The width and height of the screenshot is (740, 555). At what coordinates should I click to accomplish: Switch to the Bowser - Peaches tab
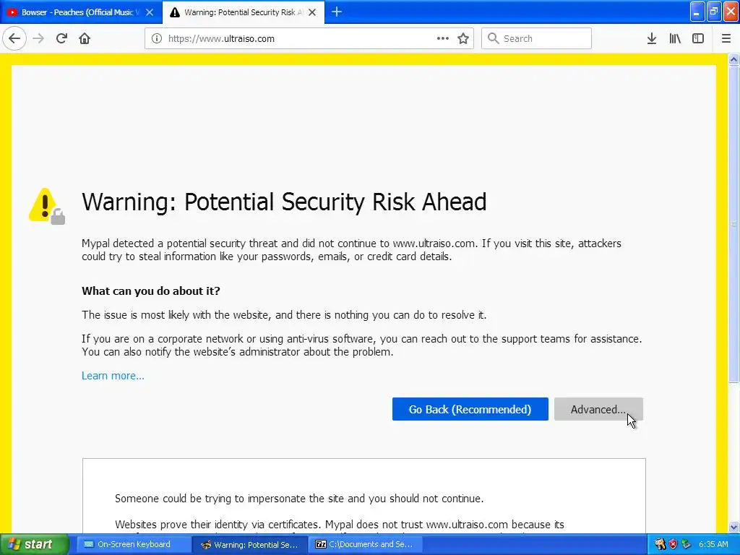click(x=81, y=12)
